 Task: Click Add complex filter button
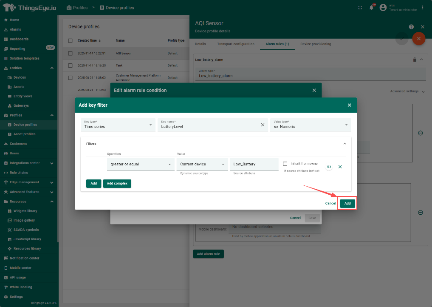pos(117,184)
